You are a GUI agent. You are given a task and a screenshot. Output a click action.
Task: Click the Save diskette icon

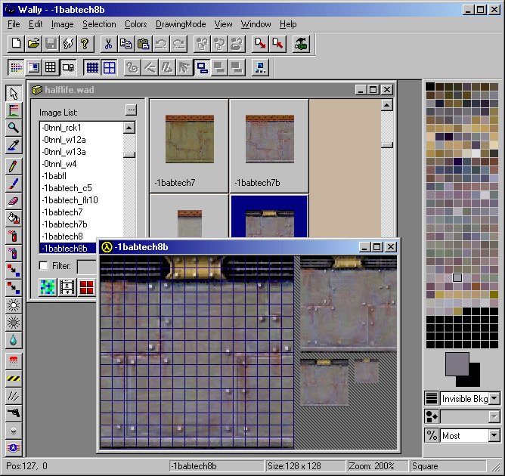point(51,44)
